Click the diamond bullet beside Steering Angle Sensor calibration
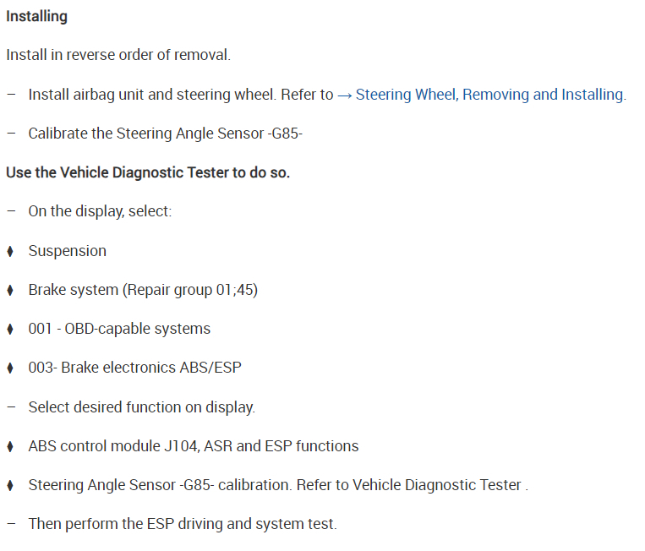The width and height of the screenshot is (645, 551). pyautogui.click(x=10, y=486)
